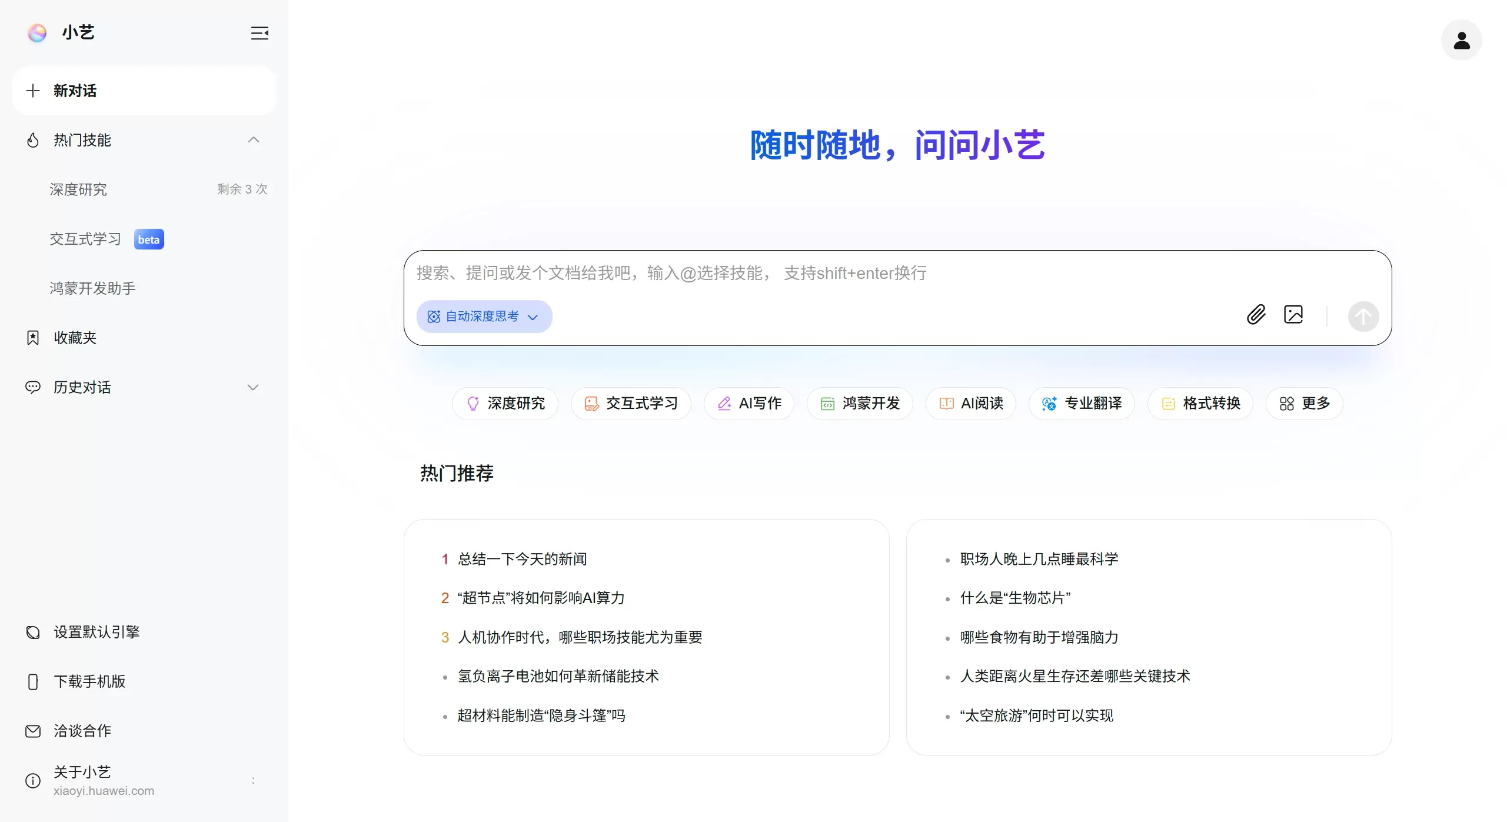This screenshot has height=822, width=1507.
Task: Select the AI写作 skill
Action: pos(748,403)
